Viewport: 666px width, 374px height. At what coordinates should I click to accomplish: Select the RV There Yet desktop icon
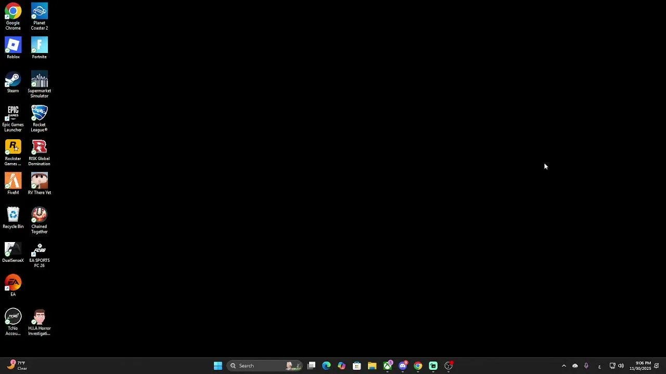pyautogui.click(x=39, y=184)
